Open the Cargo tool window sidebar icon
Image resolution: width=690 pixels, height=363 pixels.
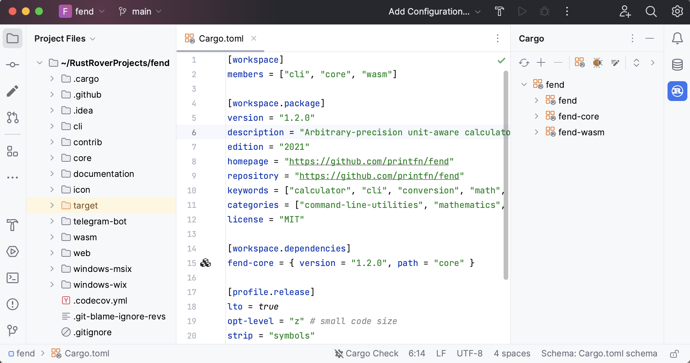(677, 91)
